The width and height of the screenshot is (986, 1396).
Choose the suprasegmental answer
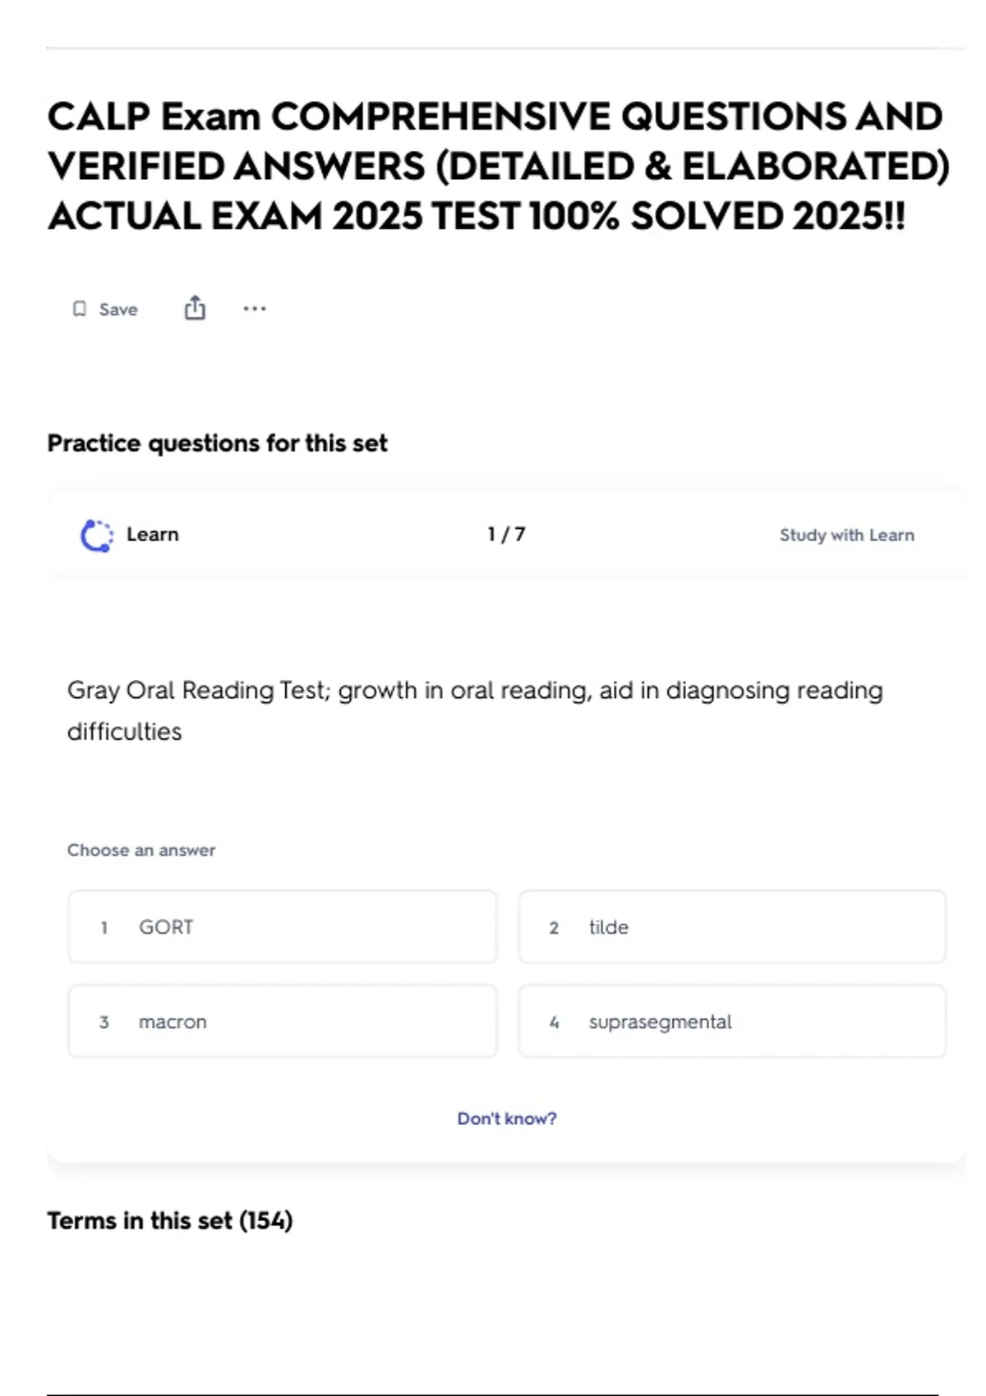coord(731,1022)
